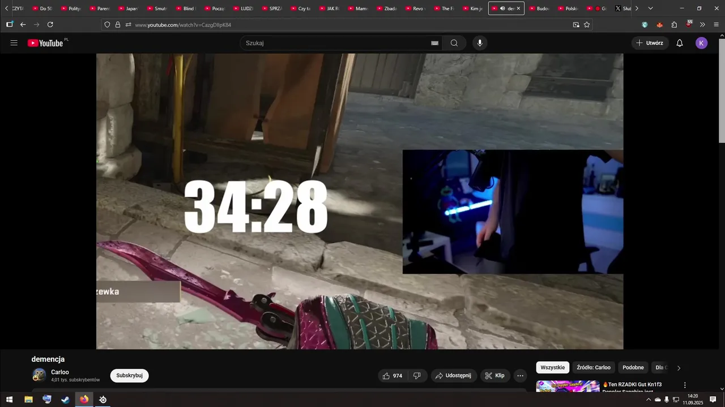The height and width of the screenshot is (407, 725).
Task: Open the Carloo channel name link
Action: click(60, 372)
